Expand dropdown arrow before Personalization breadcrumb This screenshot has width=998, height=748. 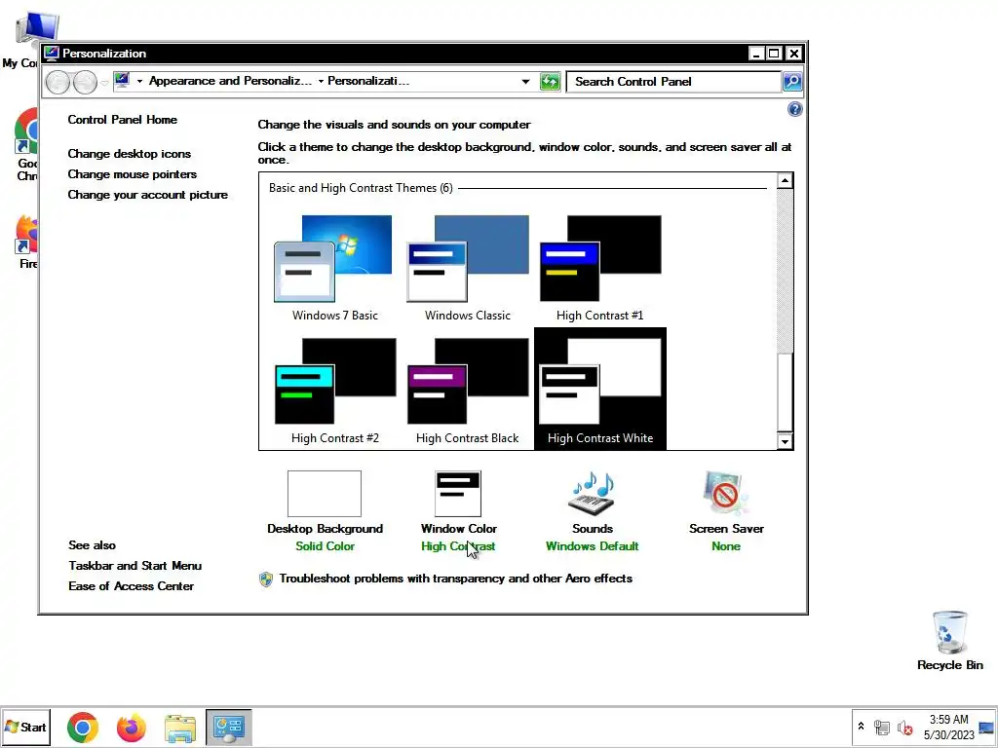coord(321,82)
